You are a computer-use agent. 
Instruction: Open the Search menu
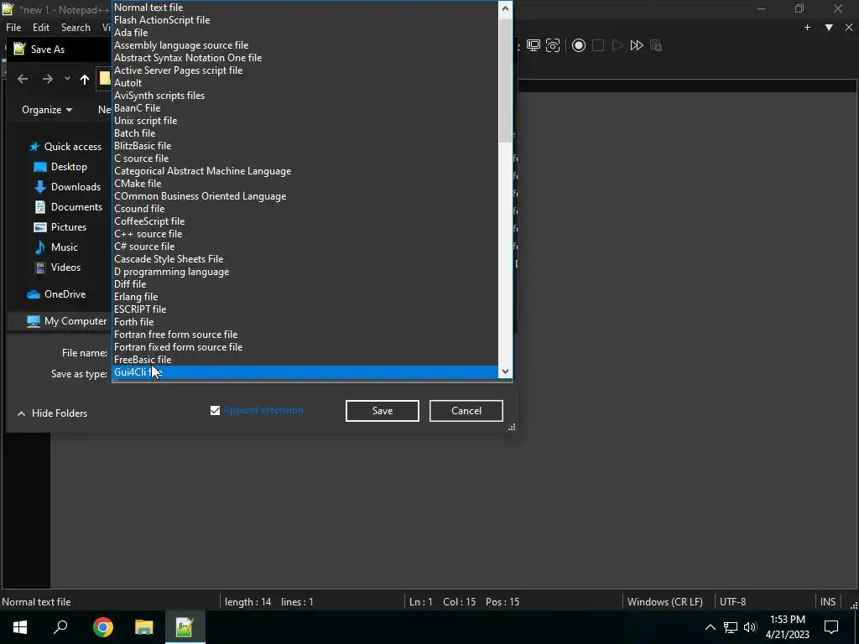75,28
